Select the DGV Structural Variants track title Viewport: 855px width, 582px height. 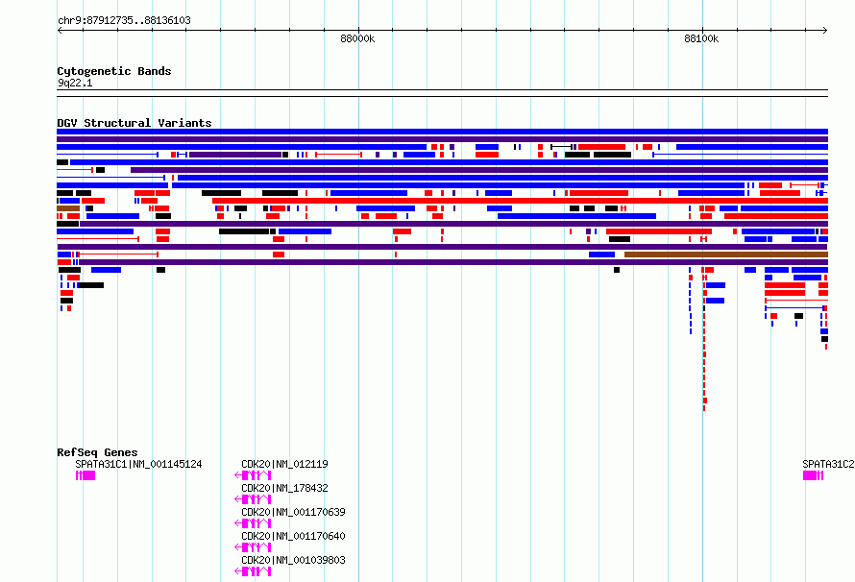(134, 123)
